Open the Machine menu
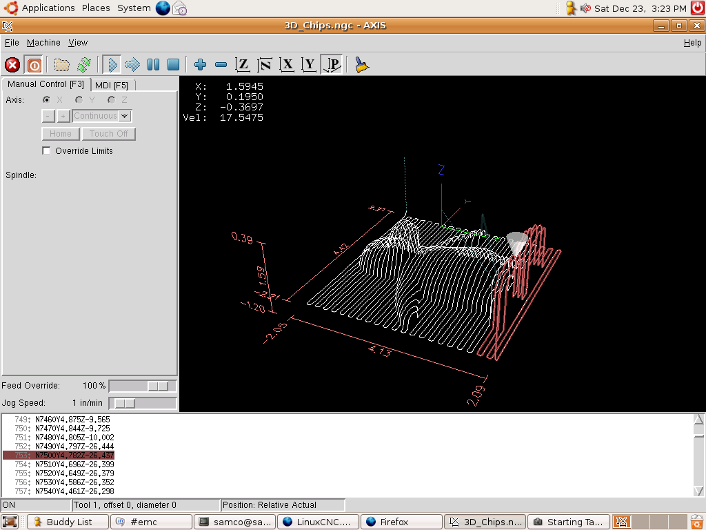The height and width of the screenshot is (530, 706). pos(43,42)
